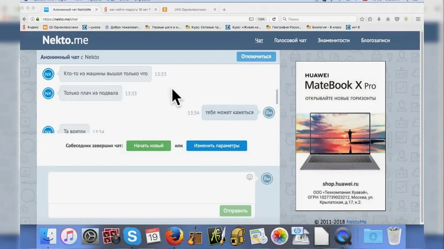Click the green download extension icon
The width and height of the screenshot is (444, 249).
point(406,19)
